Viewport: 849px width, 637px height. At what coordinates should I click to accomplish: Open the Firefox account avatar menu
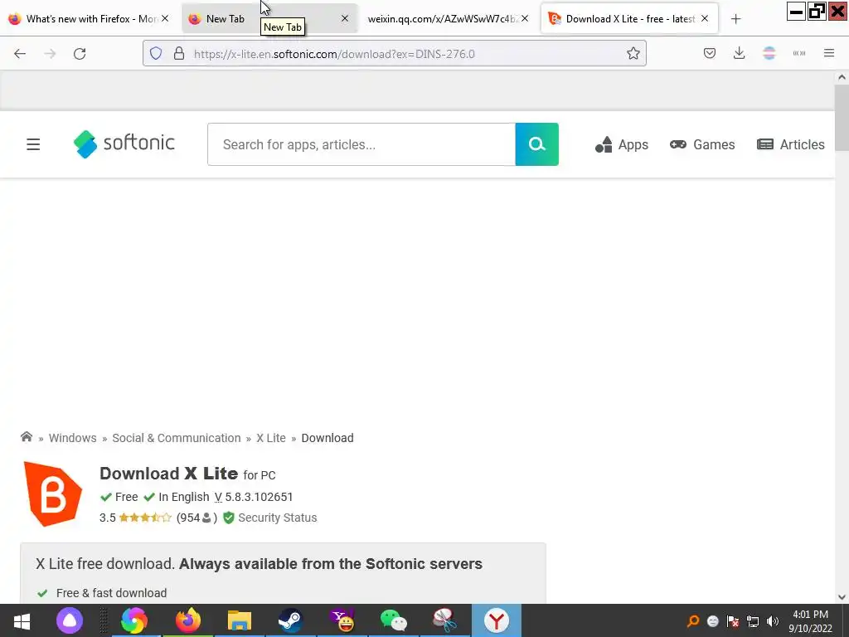pyautogui.click(x=769, y=54)
